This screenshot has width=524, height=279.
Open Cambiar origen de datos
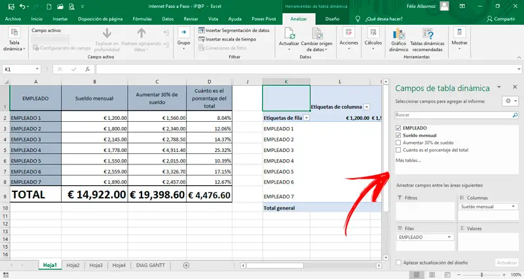[318, 38]
